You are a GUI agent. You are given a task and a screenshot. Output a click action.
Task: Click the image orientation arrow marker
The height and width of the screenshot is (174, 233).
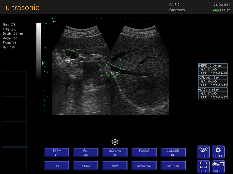pos(54,21)
